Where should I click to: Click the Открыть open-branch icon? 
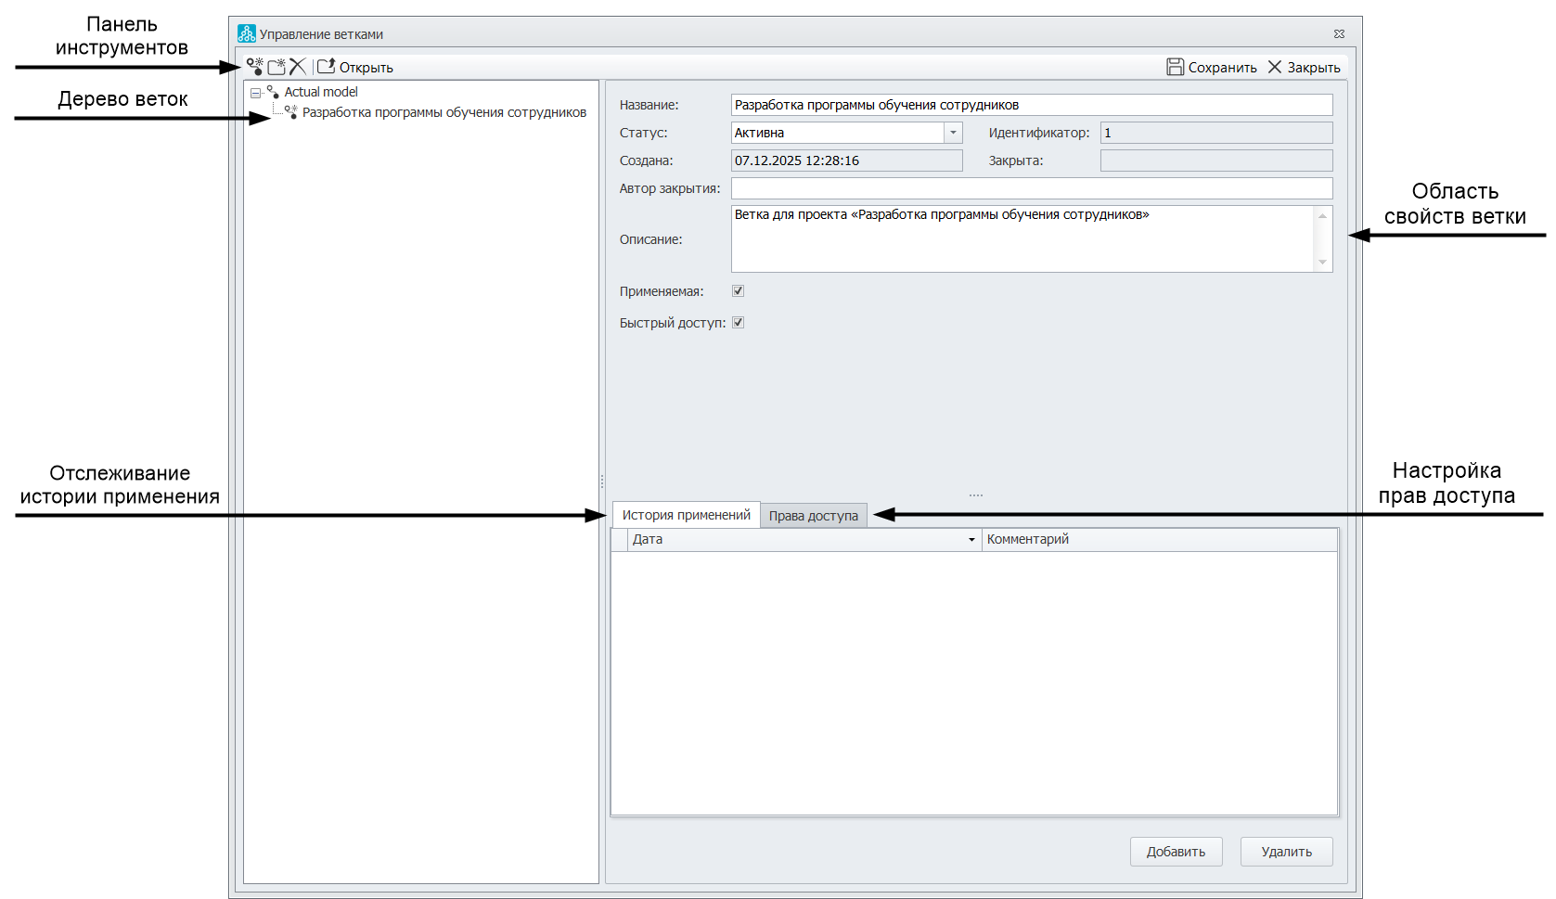tap(327, 67)
